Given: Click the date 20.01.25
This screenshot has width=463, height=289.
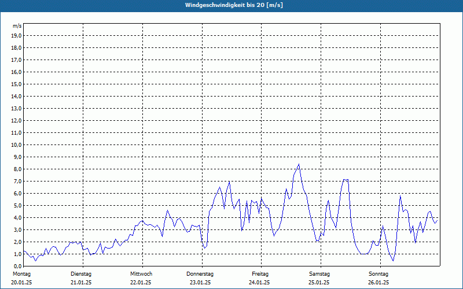Looking at the screenshot, I should [x=21, y=283].
